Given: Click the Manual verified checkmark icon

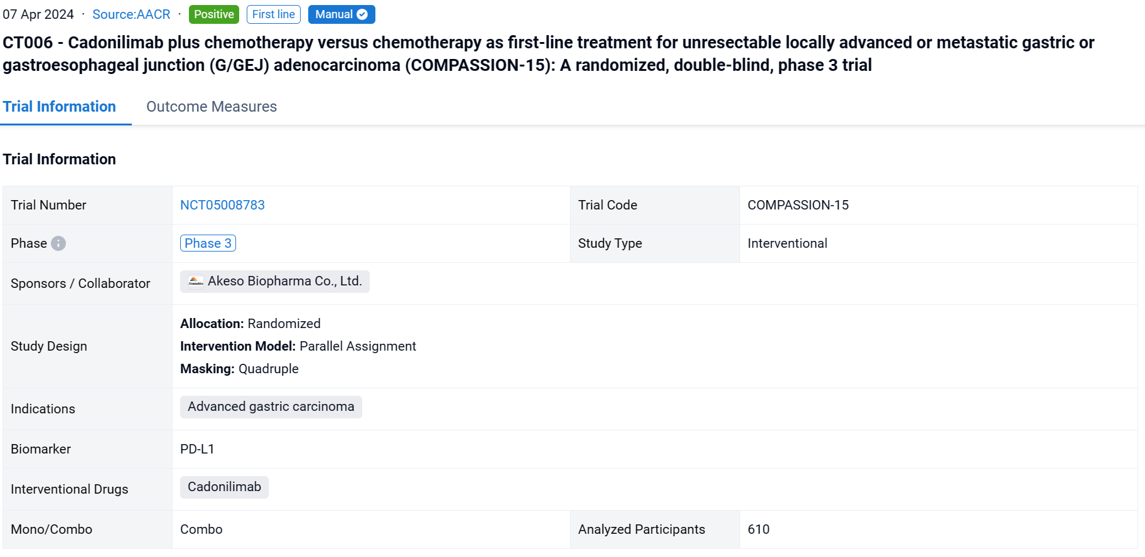Looking at the screenshot, I should 362,14.
